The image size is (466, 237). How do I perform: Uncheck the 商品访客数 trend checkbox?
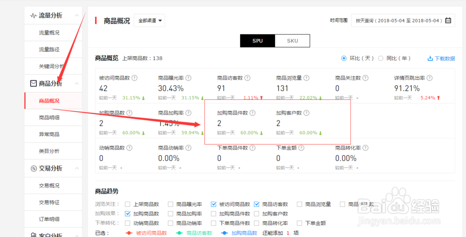pos(256,204)
